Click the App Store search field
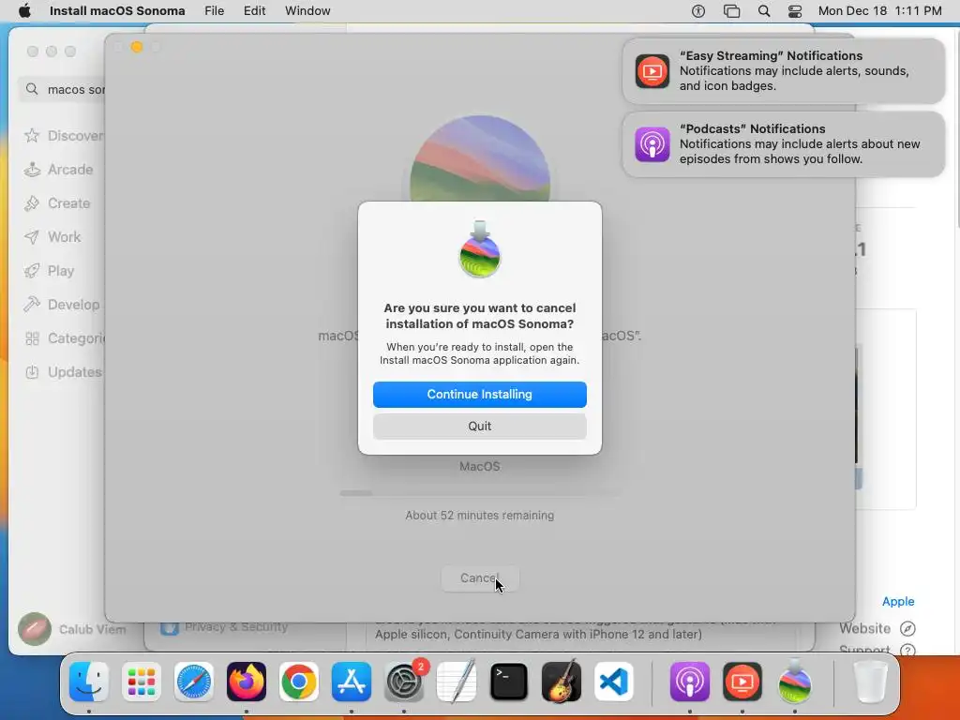Image resolution: width=960 pixels, height=720 pixels. pyautogui.click(x=63, y=89)
